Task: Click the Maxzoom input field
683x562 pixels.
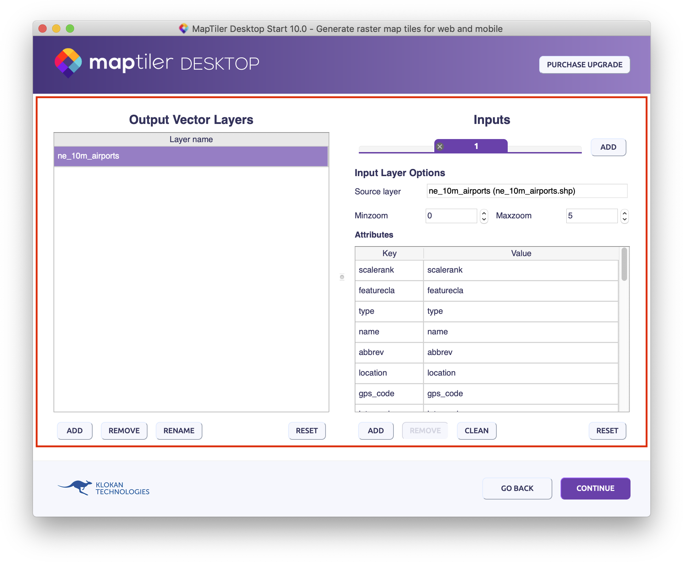Action: [x=592, y=216]
